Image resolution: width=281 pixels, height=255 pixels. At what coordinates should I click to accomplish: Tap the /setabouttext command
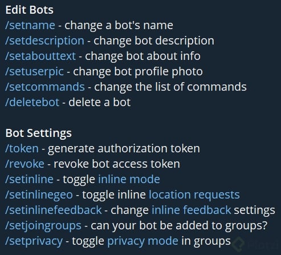(40, 56)
